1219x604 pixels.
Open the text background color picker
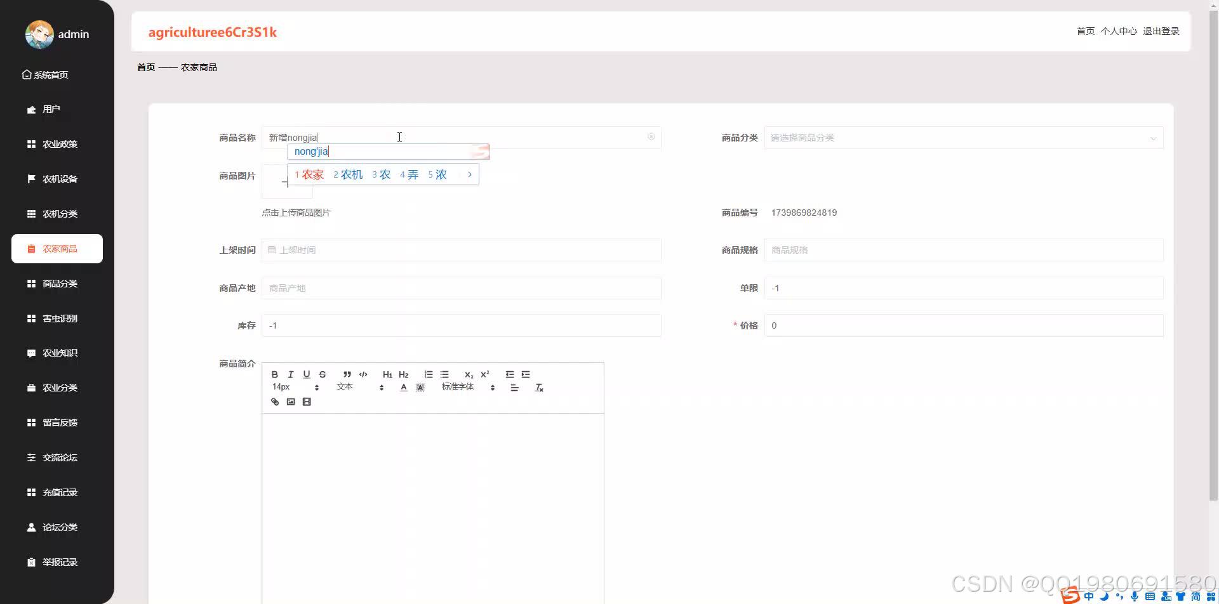(x=420, y=388)
